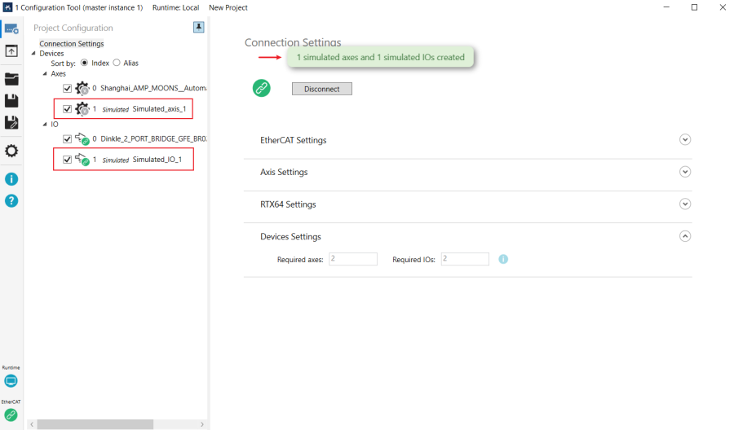Click the Disconnect button

coord(321,89)
